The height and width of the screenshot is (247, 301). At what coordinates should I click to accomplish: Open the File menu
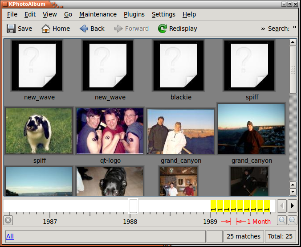[12, 14]
